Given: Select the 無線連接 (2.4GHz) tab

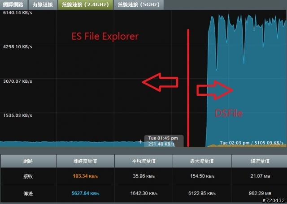Looking at the screenshot, I should point(86,4).
